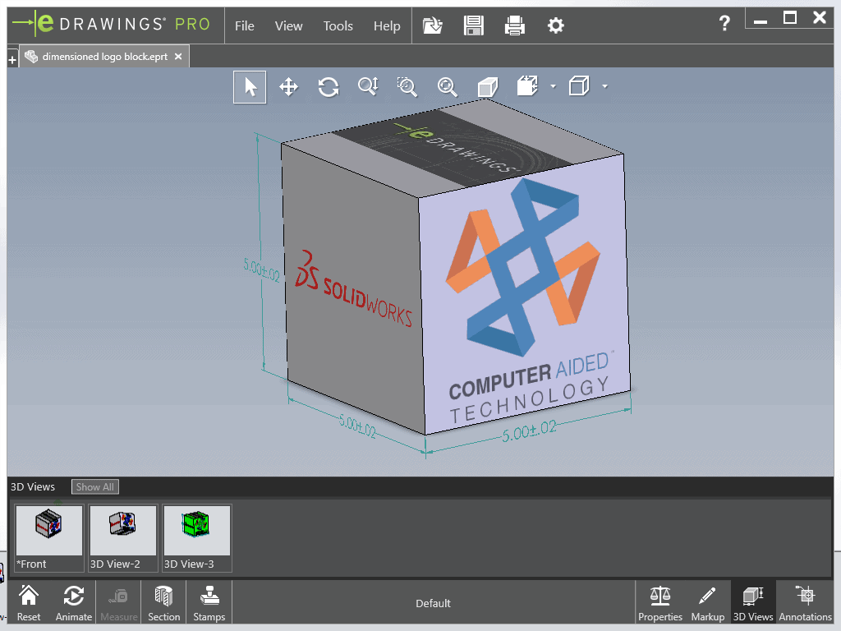Close the dimensioned logo block.eprt tab

178,57
